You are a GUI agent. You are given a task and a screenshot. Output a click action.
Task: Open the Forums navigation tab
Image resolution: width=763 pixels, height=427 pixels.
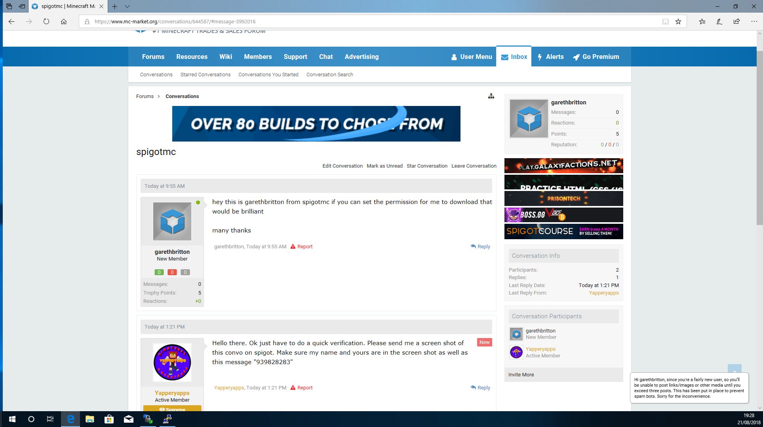click(x=153, y=57)
